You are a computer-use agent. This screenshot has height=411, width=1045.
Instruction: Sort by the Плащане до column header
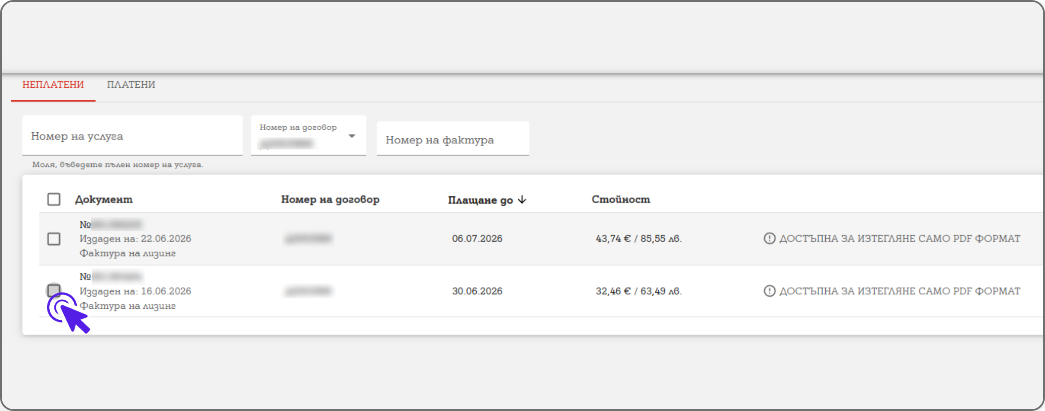tap(480, 200)
